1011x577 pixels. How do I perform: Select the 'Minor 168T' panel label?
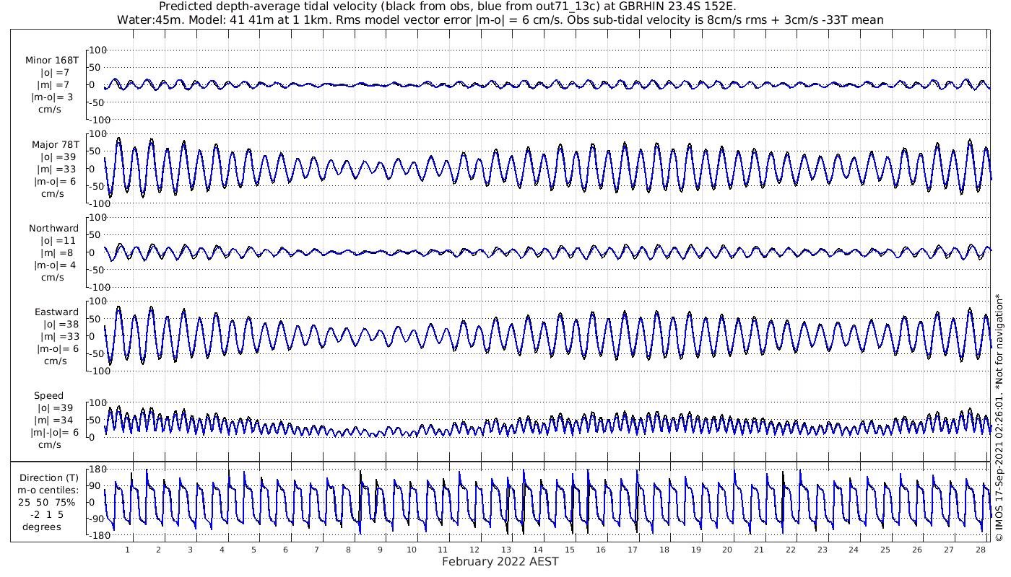(52, 61)
